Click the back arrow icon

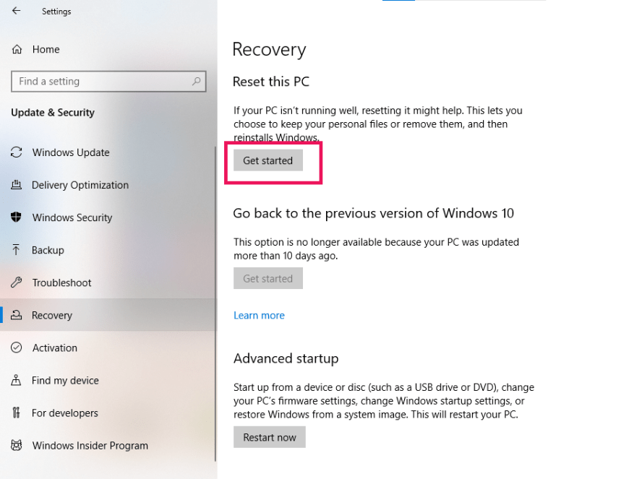(x=17, y=11)
